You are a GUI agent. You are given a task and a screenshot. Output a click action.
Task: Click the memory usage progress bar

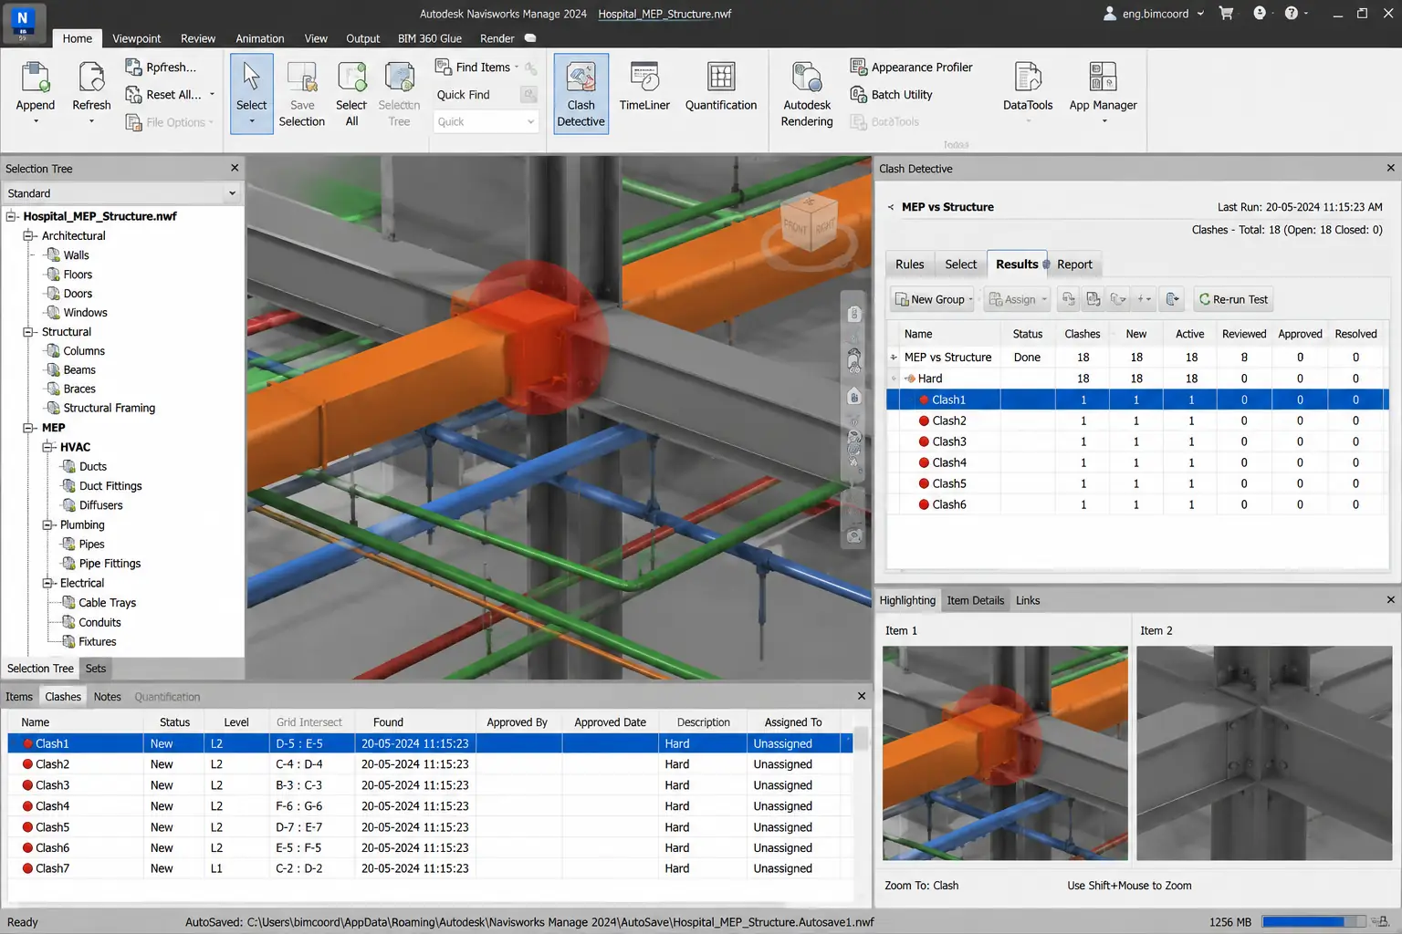coord(1313,922)
